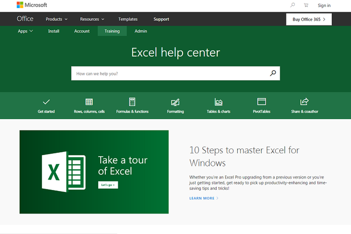Click the Microsoft logo
Screen dimensions: 351x234
32,5
